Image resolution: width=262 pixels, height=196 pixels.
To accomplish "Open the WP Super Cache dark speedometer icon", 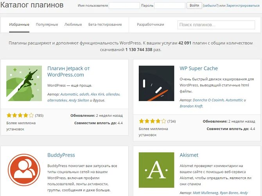I will click(156, 83).
